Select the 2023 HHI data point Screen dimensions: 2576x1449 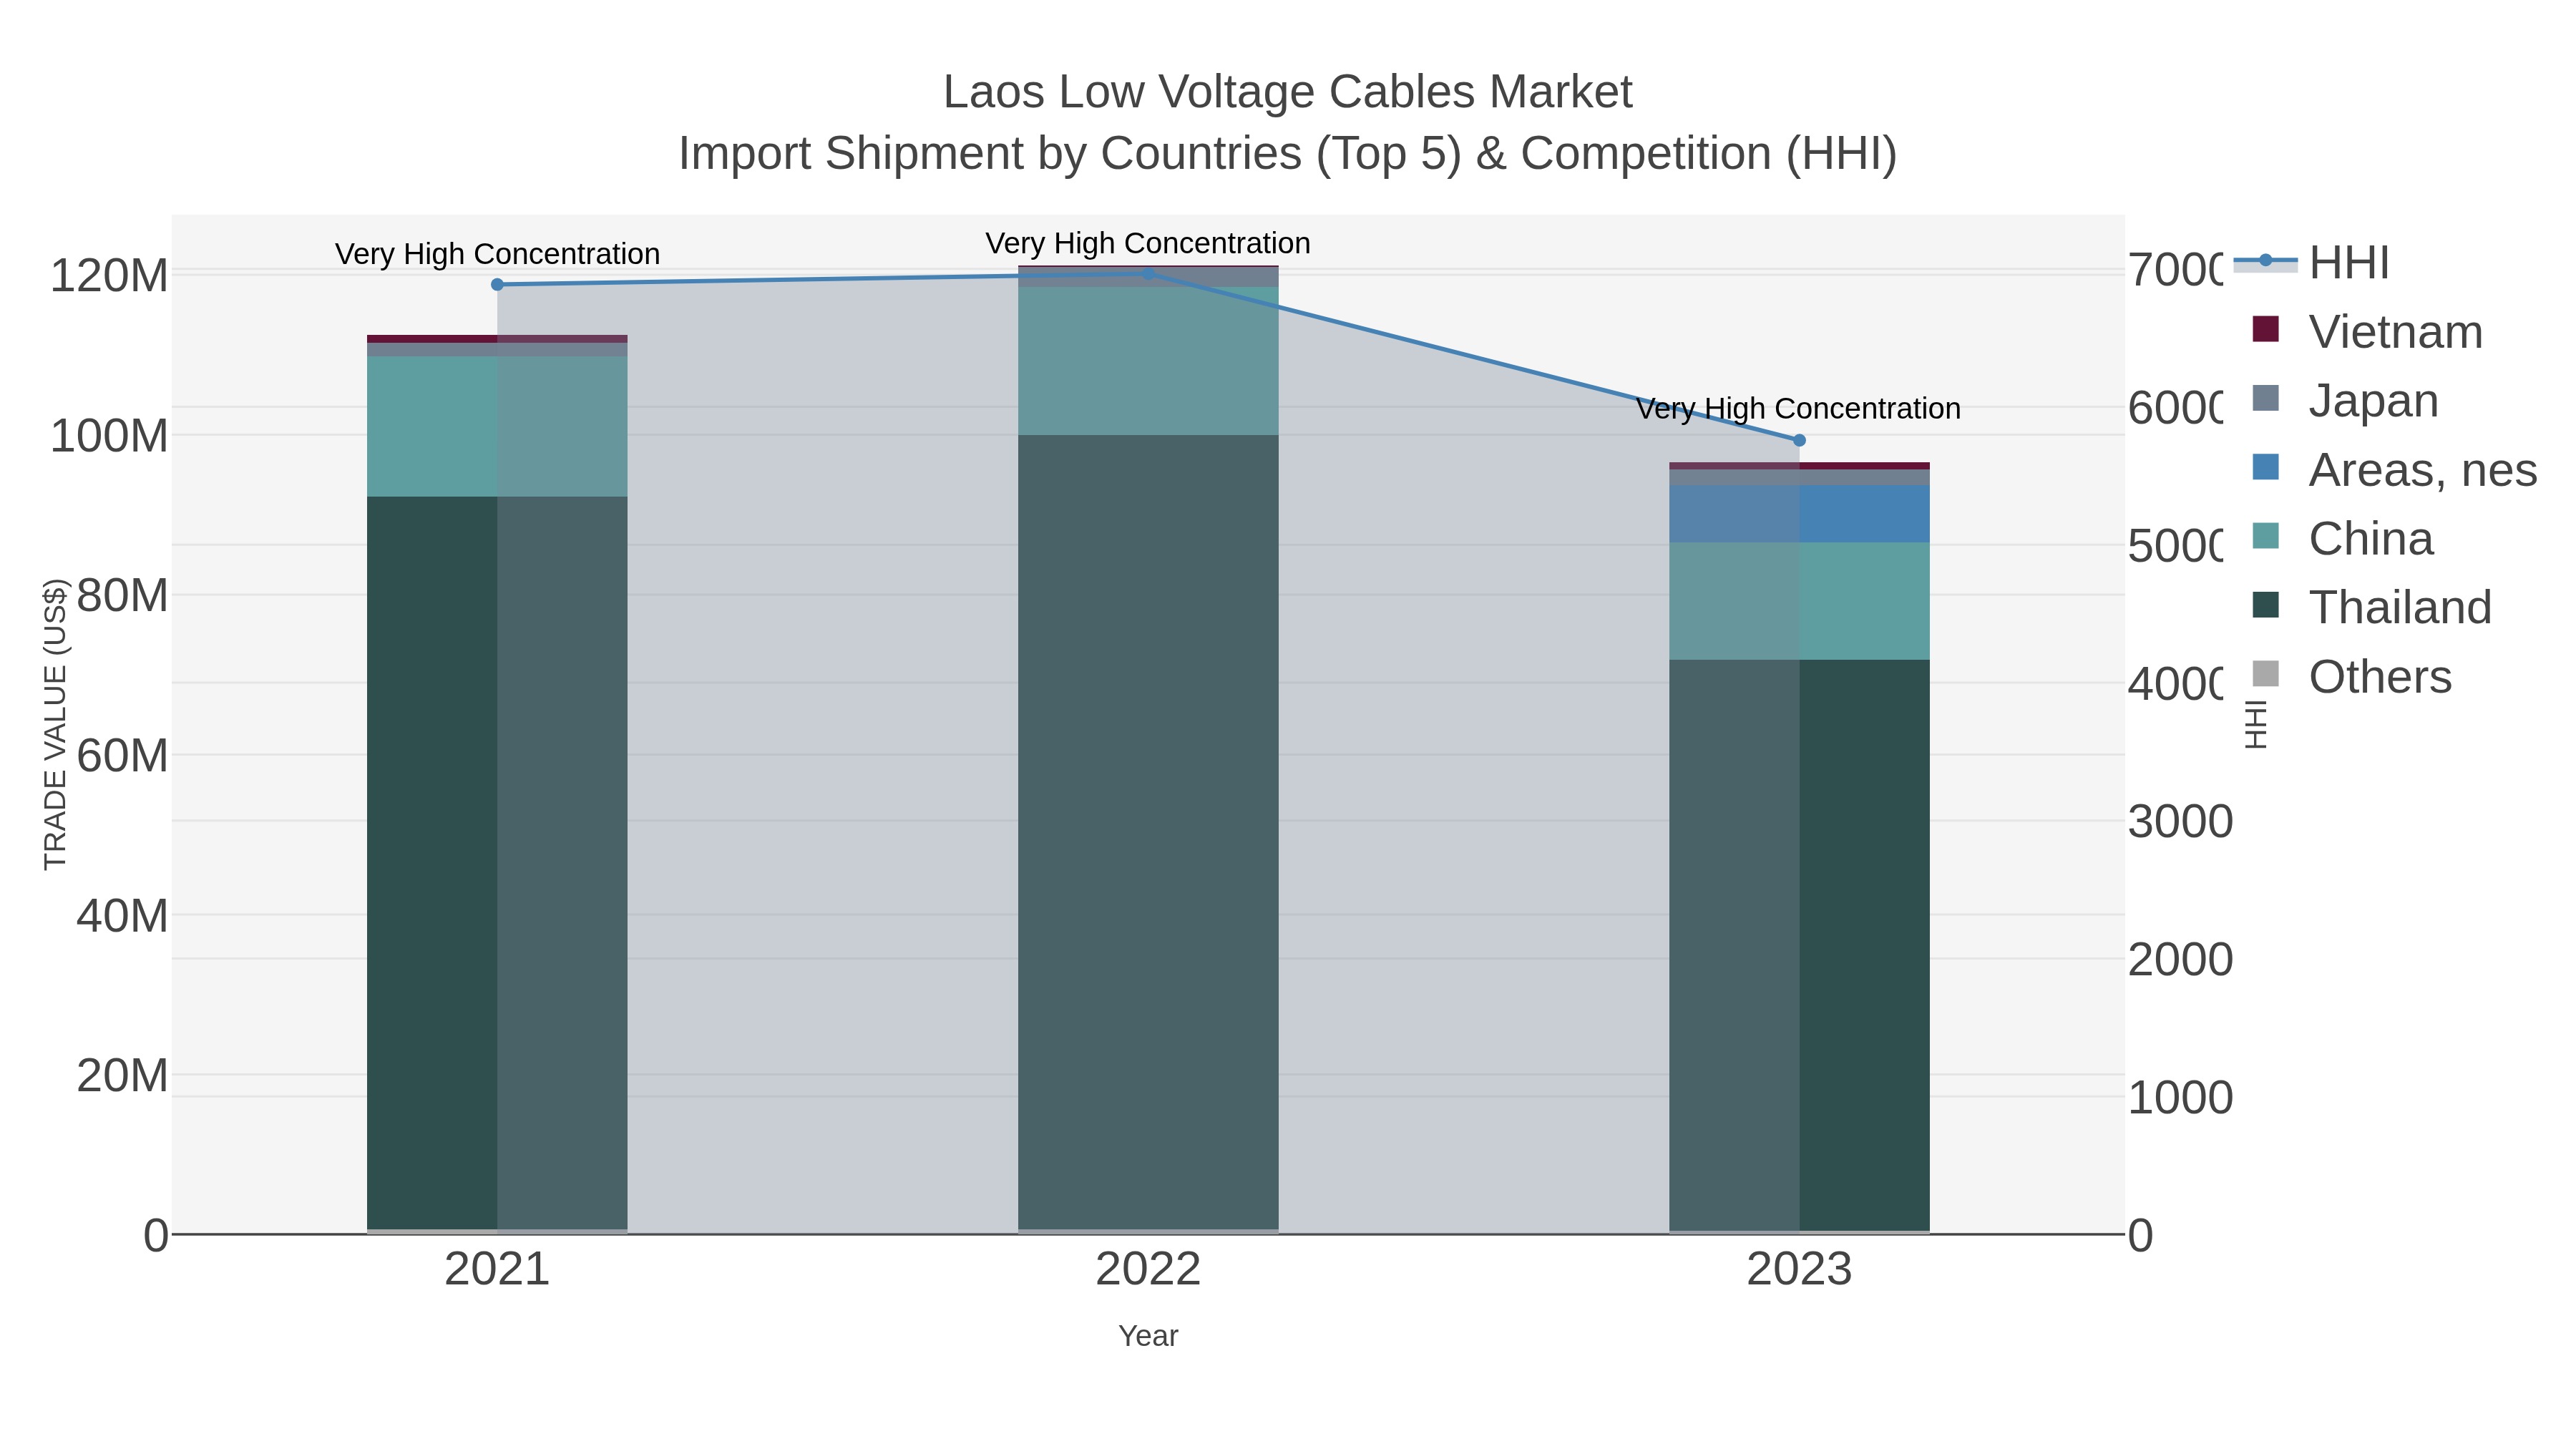tap(1799, 440)
